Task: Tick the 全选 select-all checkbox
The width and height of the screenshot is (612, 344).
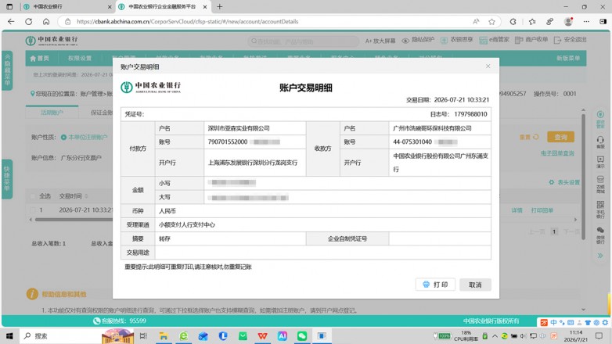Action: coord(33,196)
